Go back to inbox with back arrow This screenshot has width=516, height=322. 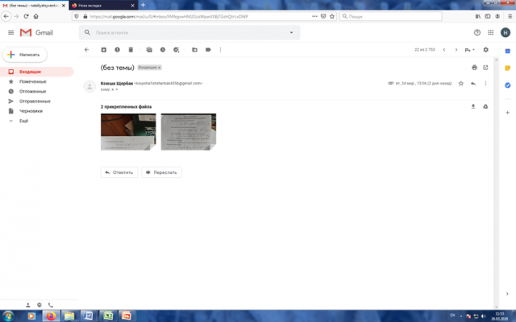tap(87, 50)
